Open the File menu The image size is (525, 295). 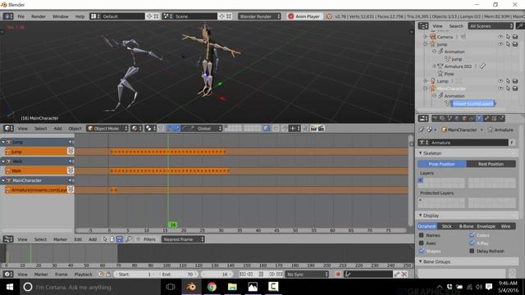tap(21, 16)
